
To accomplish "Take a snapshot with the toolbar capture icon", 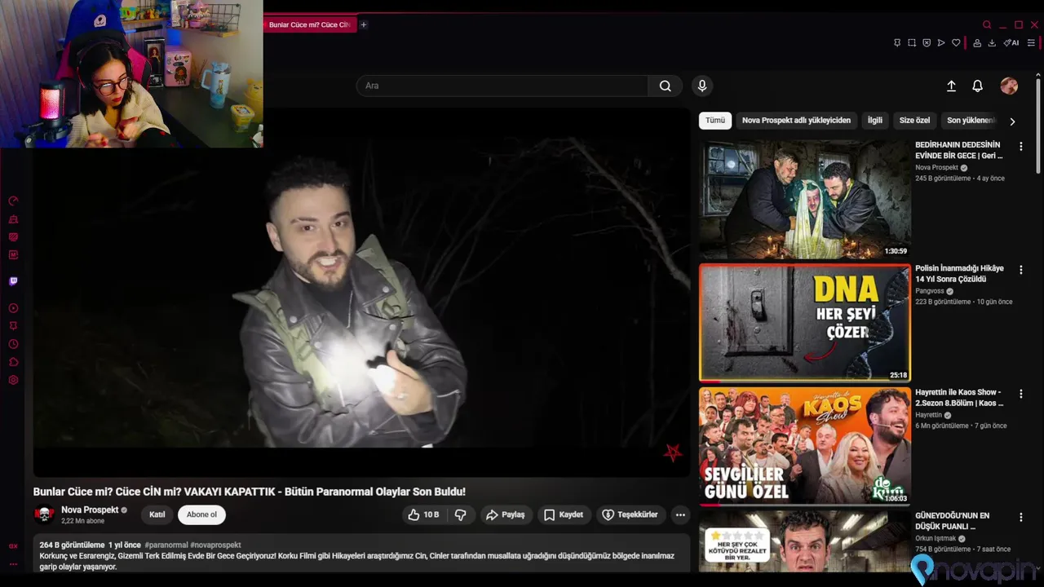I will (x=912, y=42).
